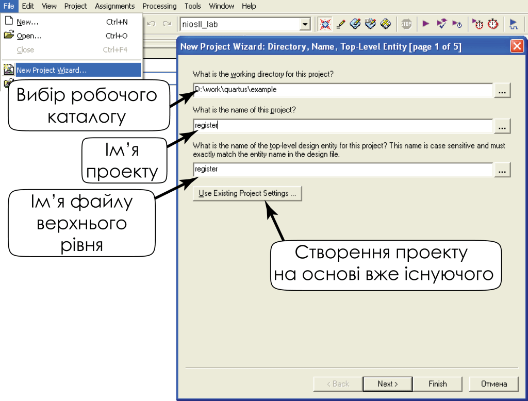This screenshot has height=401, width=528.
Task: Click the Start Analysis & Synthesis checkmark icon
Action: [x=441, y=24]
